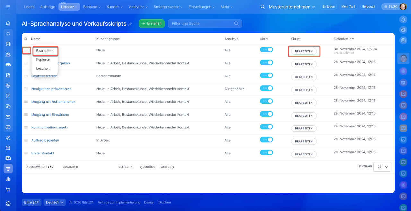This screenshot has width=411, height=211.
Task: Open the home icon in left sidebar
Action: tap(8, 23)
